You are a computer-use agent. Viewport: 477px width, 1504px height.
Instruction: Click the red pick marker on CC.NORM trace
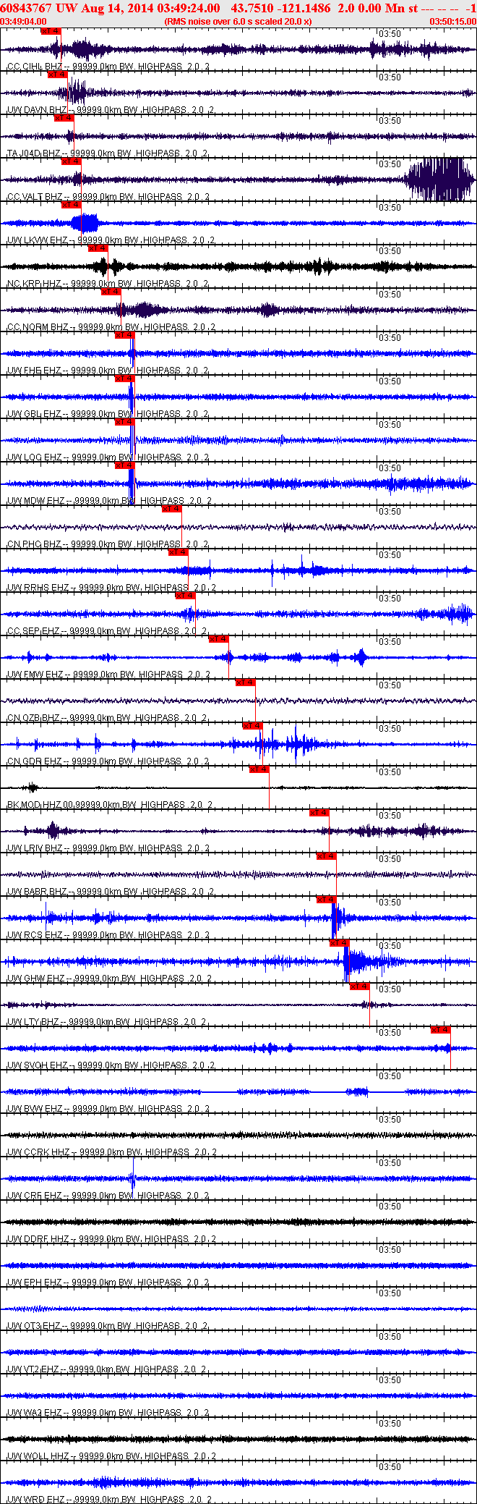[111, 292]
